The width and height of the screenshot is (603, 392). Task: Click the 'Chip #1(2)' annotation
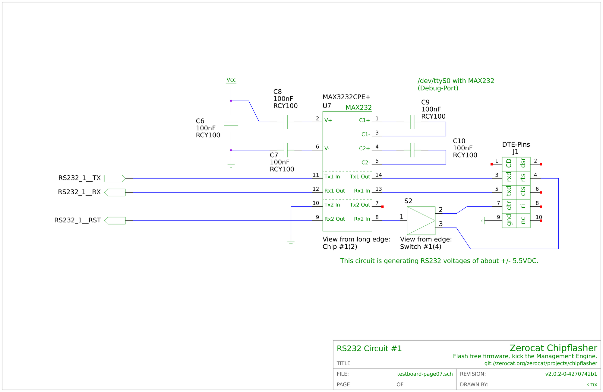tap(340, 247)
